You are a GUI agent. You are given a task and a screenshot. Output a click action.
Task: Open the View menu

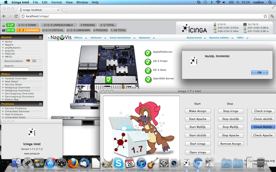[x=69, y=2]
